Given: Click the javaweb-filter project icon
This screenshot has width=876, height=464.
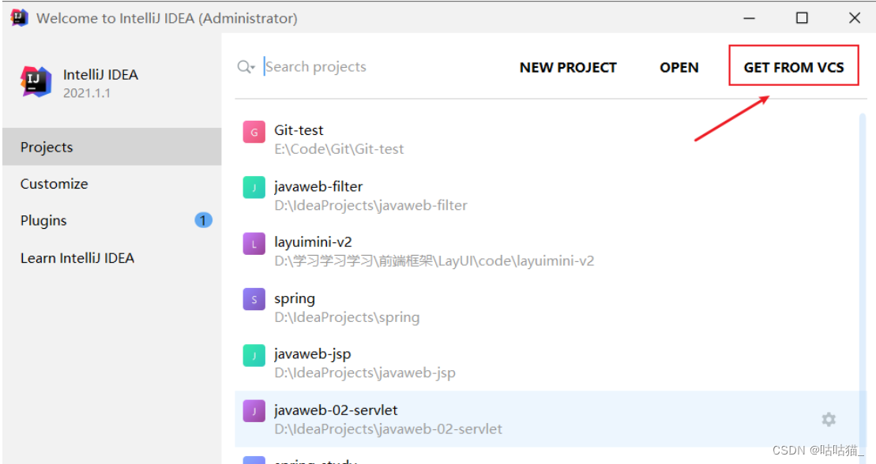Looking at the screenshot, I should (x=254, y=187).
